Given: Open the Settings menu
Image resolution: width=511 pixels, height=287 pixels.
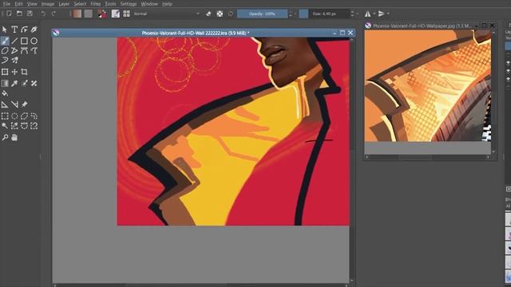Looking at the screenshot, I should [129, 4].
